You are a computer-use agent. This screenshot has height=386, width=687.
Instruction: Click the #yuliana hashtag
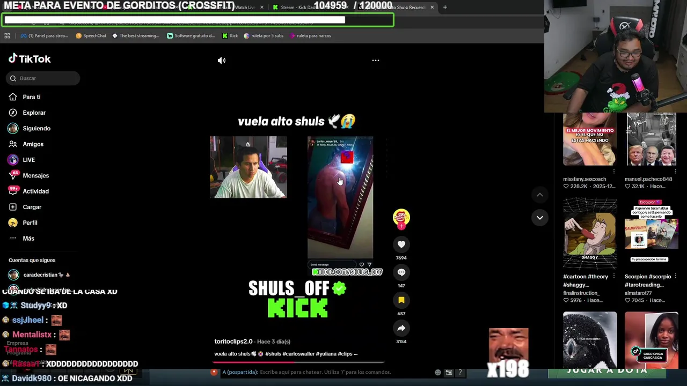point(326,354)
